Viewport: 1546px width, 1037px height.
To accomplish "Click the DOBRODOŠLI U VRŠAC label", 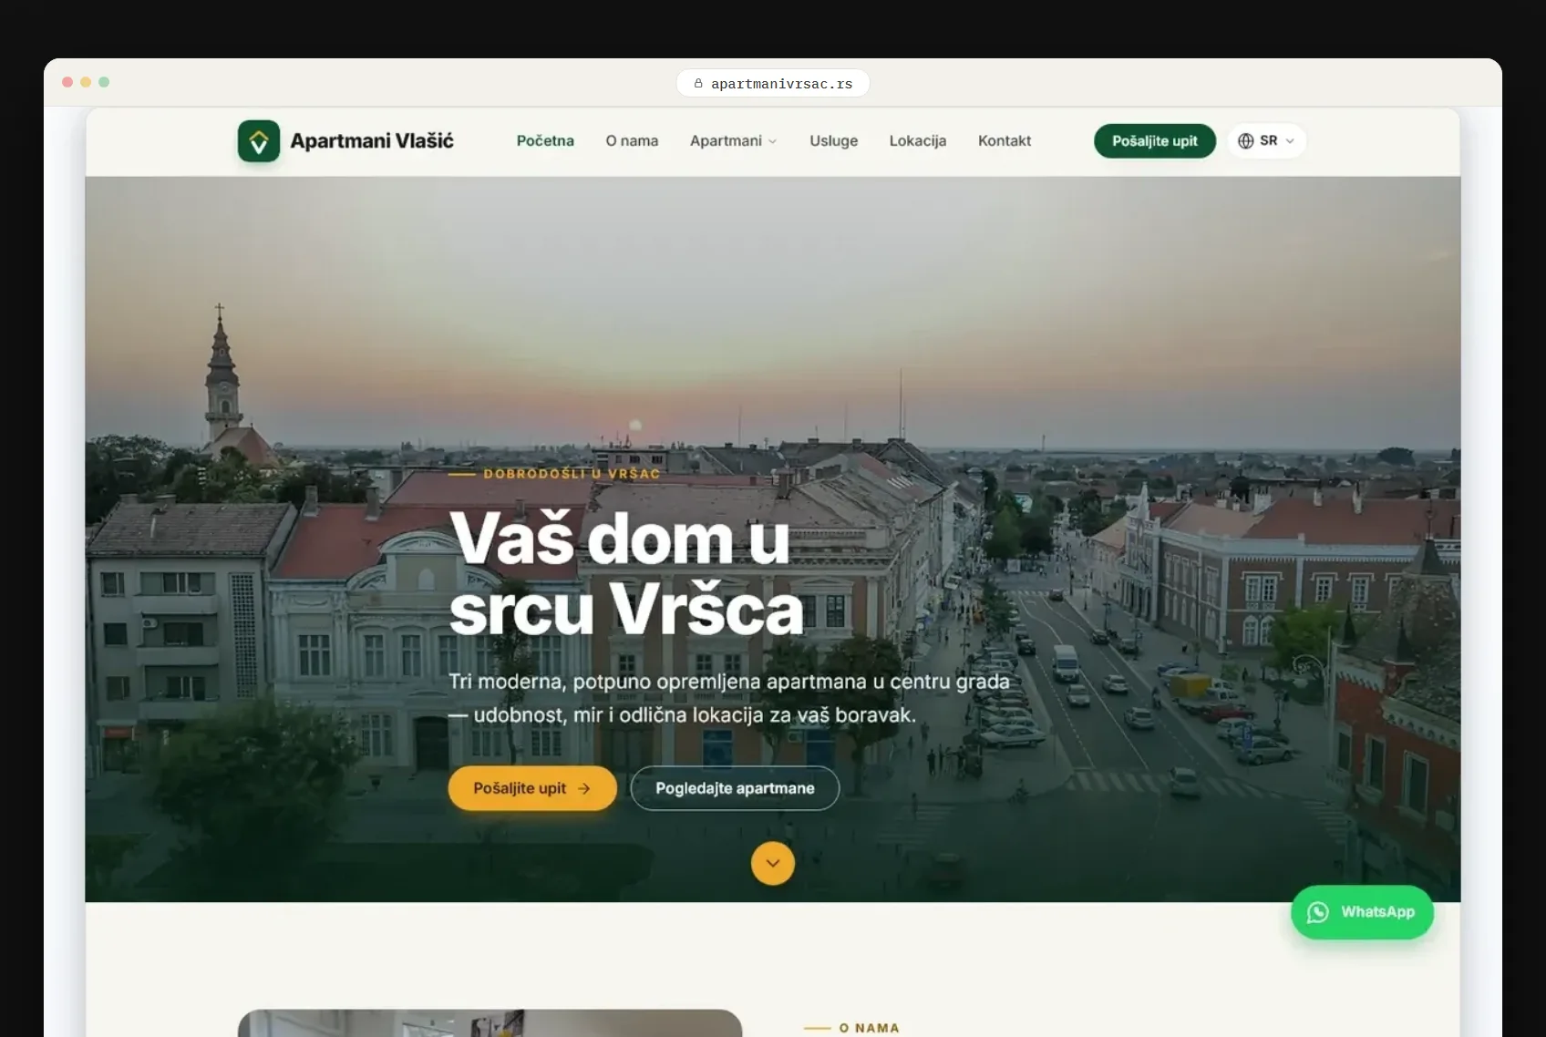I will [x=572, y=474].
